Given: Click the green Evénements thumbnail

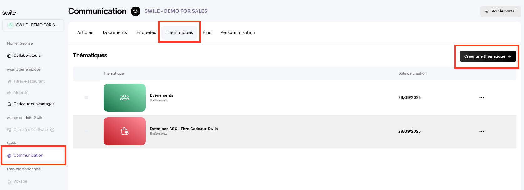Looking at the screenshot, I should click(125, 98).
